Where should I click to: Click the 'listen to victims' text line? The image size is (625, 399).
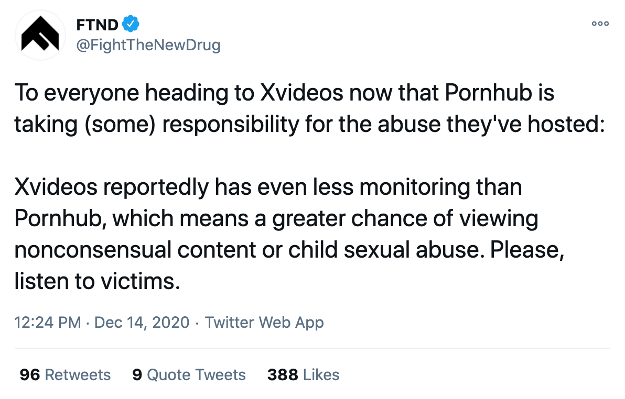click(97, 281)
